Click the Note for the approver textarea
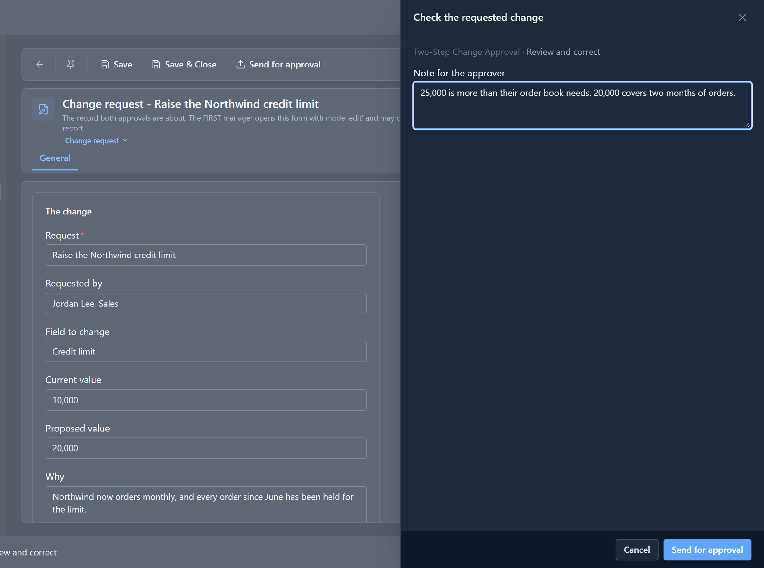 coord(582,105)
